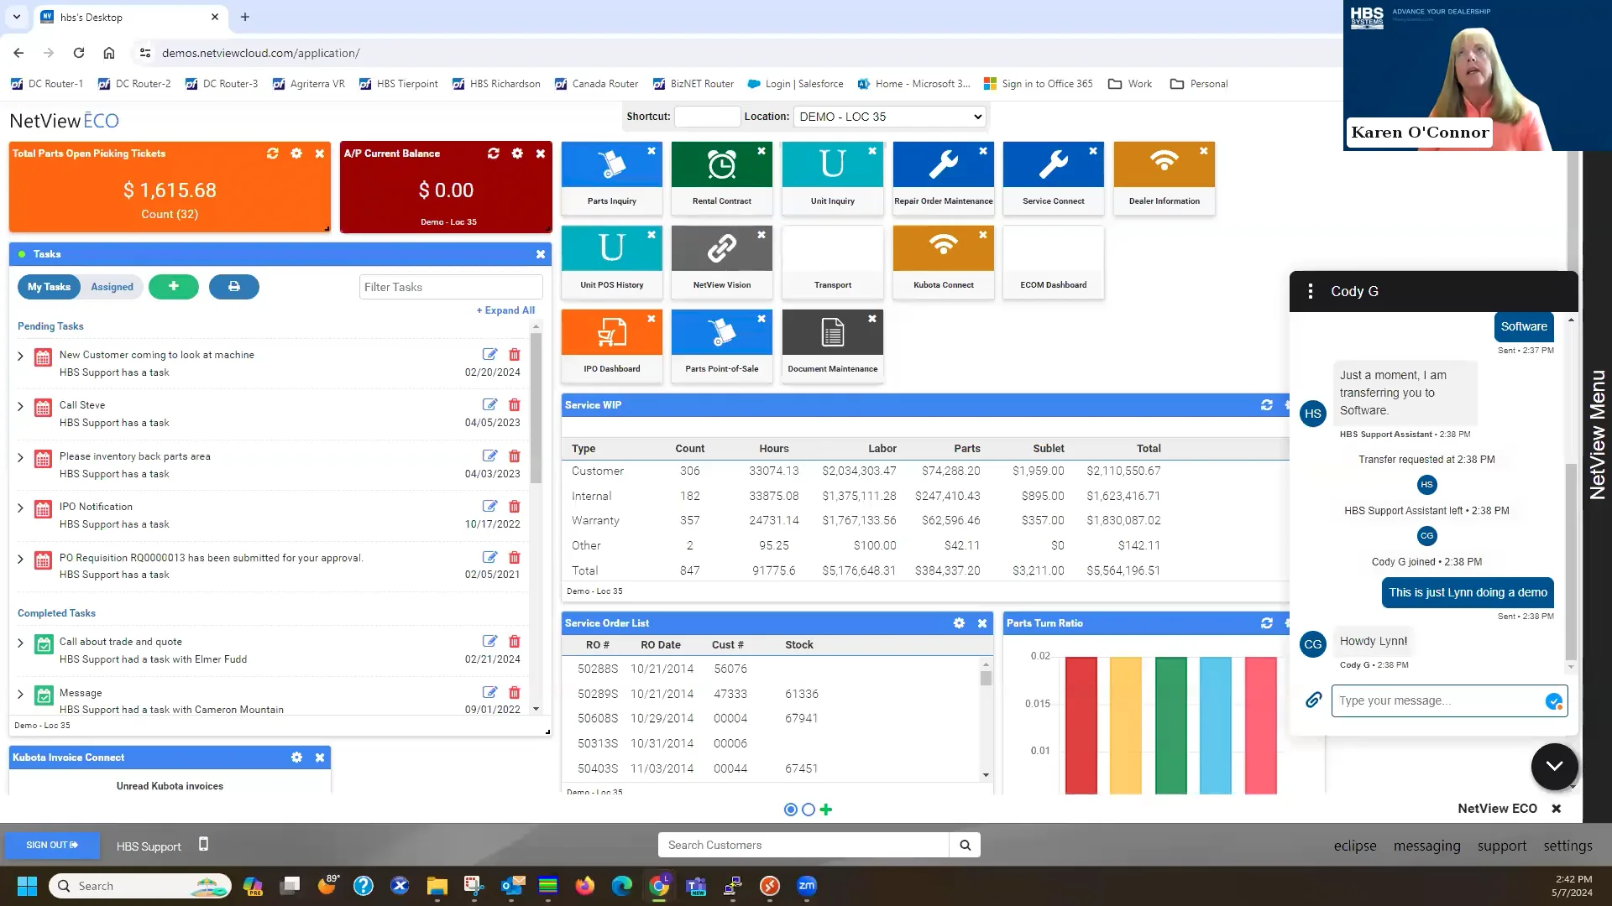Open the Kubota Connect tile
The height and width of the screenshot is (906, 1612).
(943, 262)
